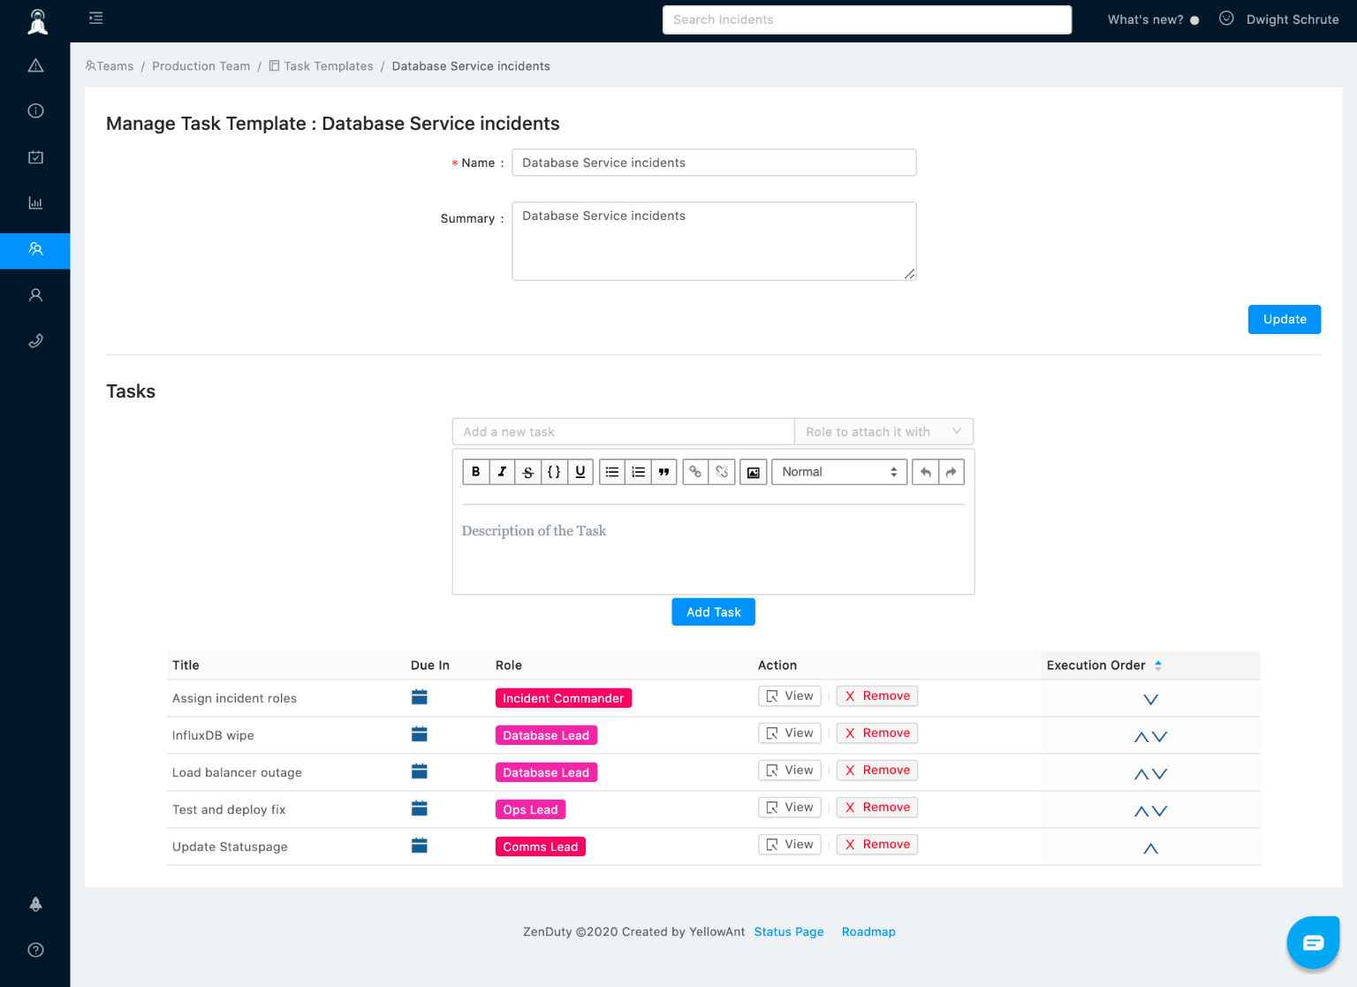Click the Add a new task field
This screenshot has width=1357, height=987.
point(623,431)
